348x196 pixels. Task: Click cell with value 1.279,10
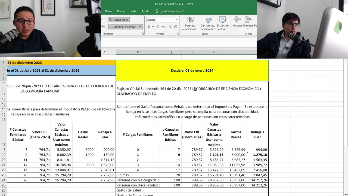[257, 155]
